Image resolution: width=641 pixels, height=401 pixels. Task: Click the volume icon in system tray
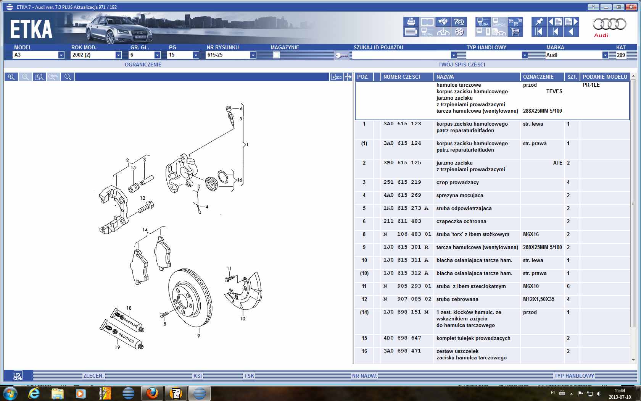(x=599, y=393)
